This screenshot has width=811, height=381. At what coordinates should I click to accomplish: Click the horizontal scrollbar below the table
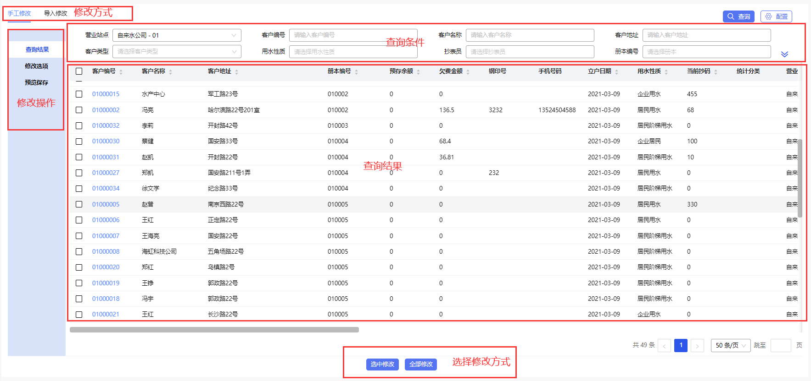[x=214, y=330]
